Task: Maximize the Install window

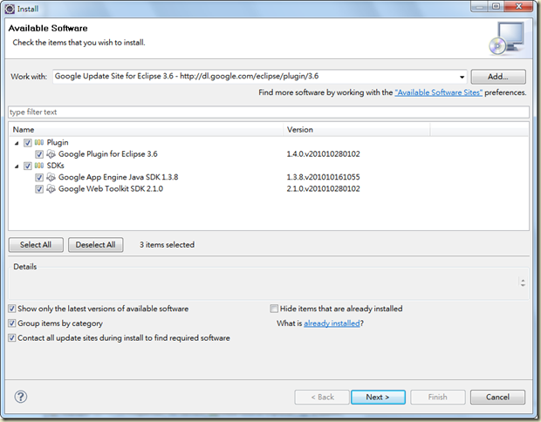Action: [x=496, y=7]
